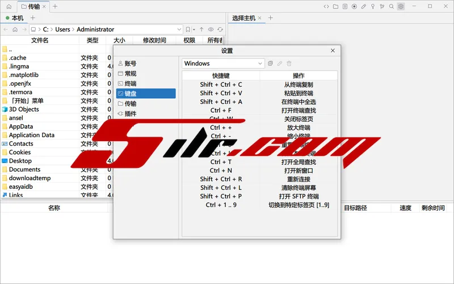Select the Ctrl + N shortcut row
454x284 pixels.
[x=260, y=171]
